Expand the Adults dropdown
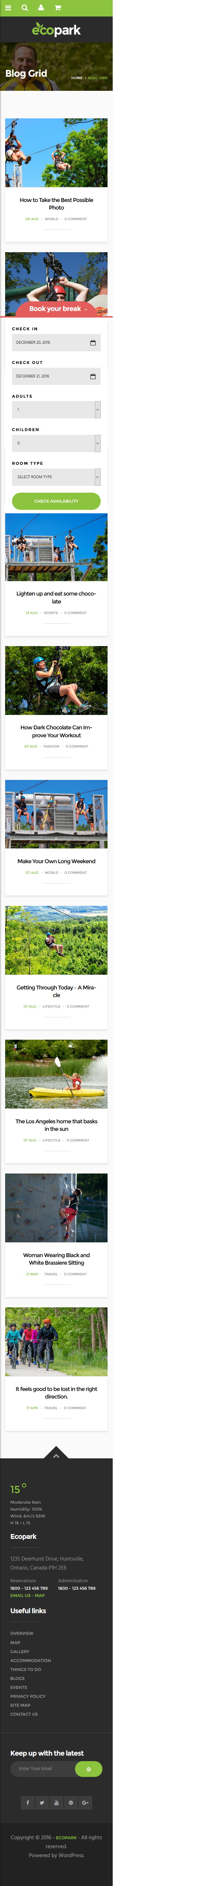Screen dimensions: 210x1886 tap(98, 410)
